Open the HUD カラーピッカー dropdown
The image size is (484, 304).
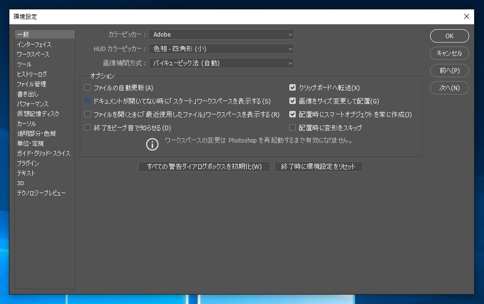(221, 49)
